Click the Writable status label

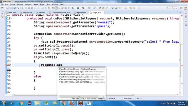point(112,98)
